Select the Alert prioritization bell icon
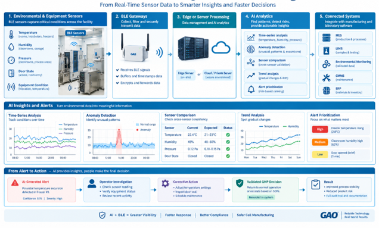This screenshot has width=379, height=228. (251, 89)
